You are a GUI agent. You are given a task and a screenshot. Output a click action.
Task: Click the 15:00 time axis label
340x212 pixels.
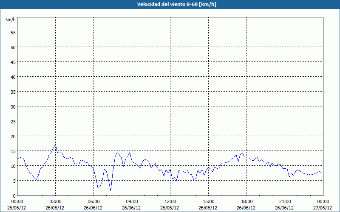click(x=208, y=201)
